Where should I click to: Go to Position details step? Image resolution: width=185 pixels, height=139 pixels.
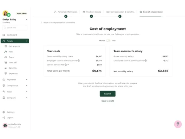(92, 12)
